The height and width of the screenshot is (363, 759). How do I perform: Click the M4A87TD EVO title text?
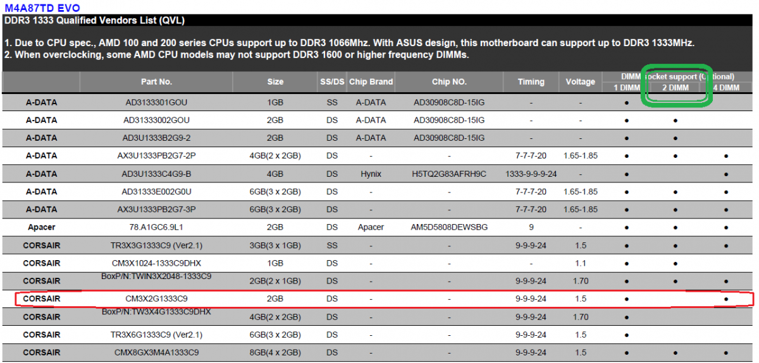(x=41, y=7)
